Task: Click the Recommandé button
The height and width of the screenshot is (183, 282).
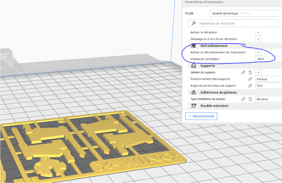Action: click(201, 116)
